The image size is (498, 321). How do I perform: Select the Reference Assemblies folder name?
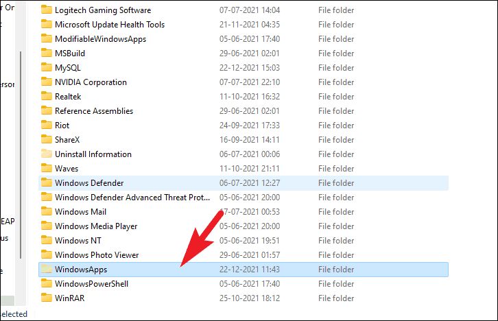point(94,111)
